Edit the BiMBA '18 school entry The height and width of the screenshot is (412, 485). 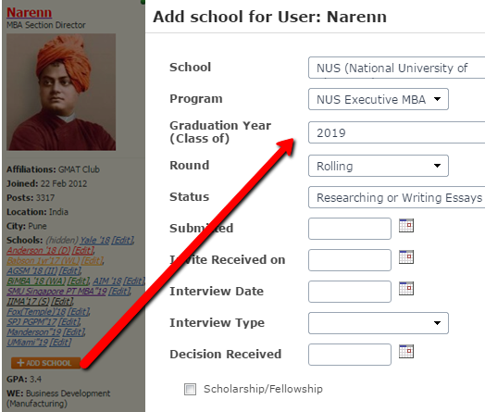click(79, 281)
